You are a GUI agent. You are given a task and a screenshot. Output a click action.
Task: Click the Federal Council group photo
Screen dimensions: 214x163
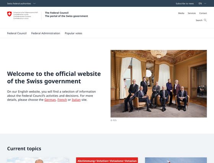pyautogui.click(x=159, y=84)
